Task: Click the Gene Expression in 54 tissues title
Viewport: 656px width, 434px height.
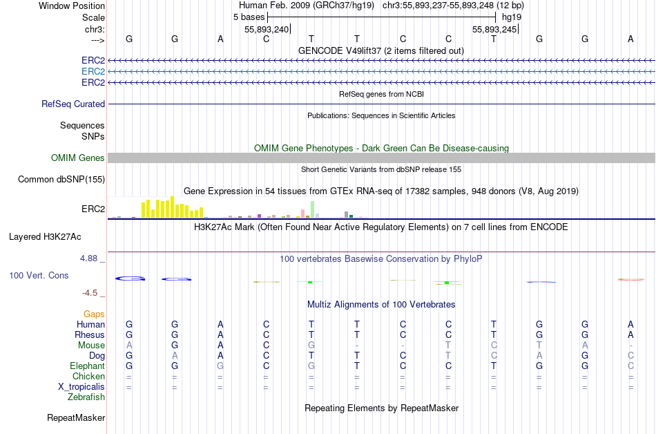Action: pos(381,191)
